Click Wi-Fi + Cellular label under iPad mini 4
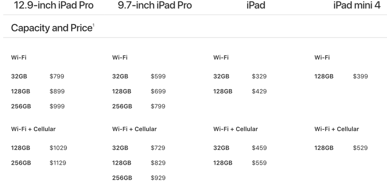Viewport: 387px width, 185px height. coord(337,129)
